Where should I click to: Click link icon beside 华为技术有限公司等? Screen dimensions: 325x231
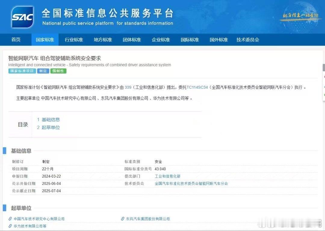coord(10,226)
